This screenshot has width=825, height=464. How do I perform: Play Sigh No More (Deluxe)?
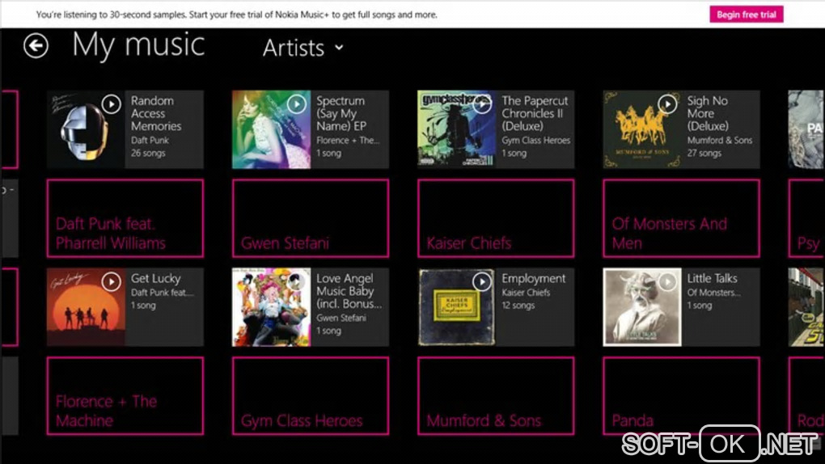click(x=667, y=104)
